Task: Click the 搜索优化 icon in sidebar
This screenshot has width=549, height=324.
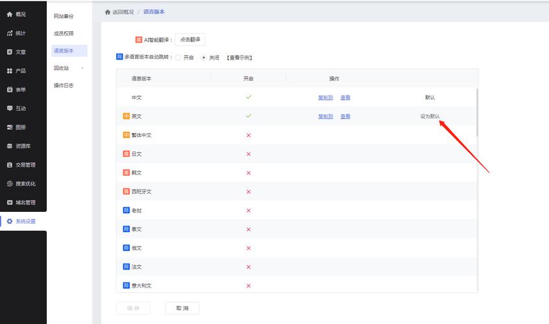Action: coord(9,183)
